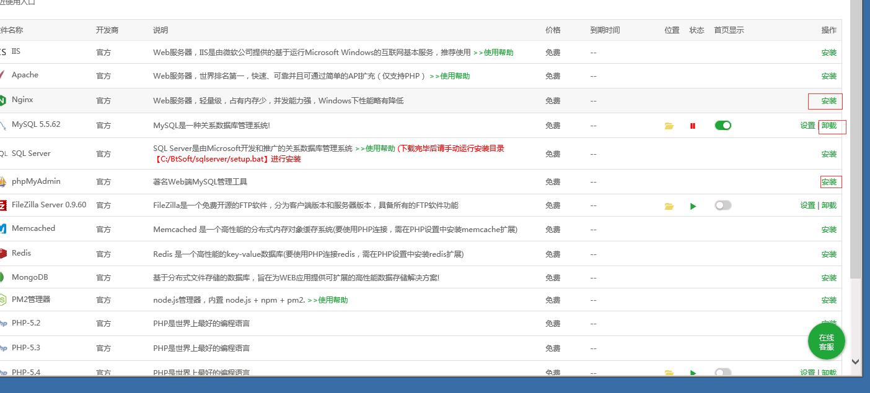The height and width of the screenshot is (393, 870).
Task: Select the PHP-5.3 name text
Action: click(x=26, y=348)
